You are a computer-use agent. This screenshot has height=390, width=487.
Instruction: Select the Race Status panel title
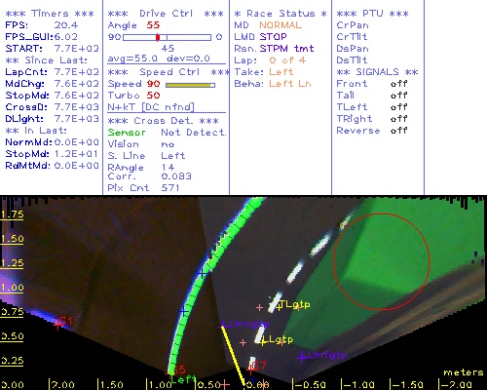tap(281, 14)
